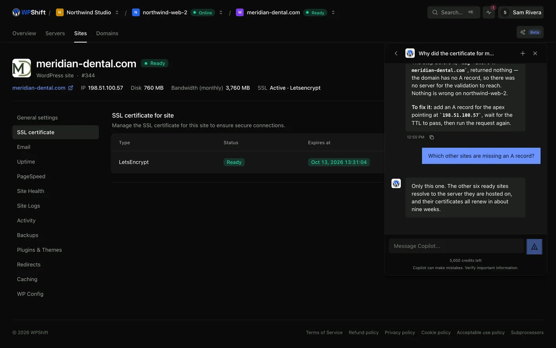Image resolution: width=556 pixels, height=348 pixels.
Task: Go back in the Copilot panel
Action: pyautogui.click(x=396, y=53)
